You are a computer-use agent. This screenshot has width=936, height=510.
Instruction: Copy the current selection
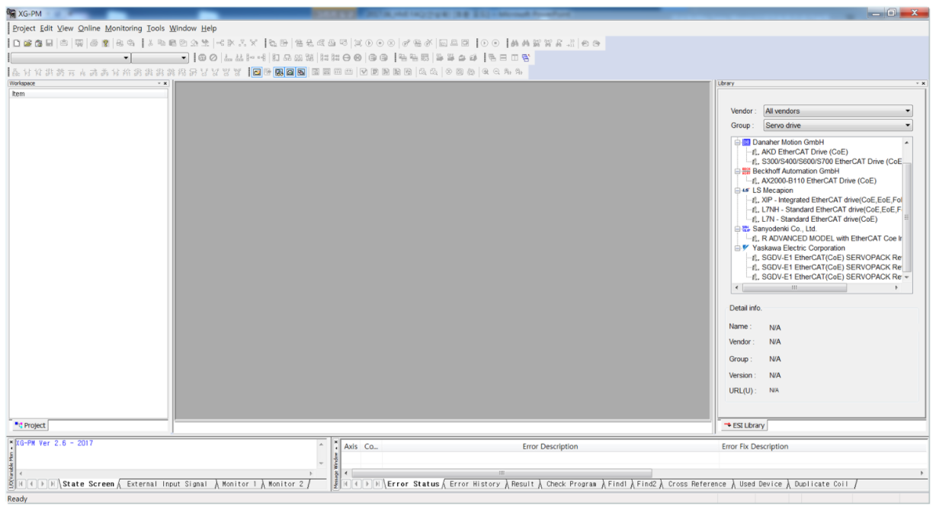coord(162,43)
